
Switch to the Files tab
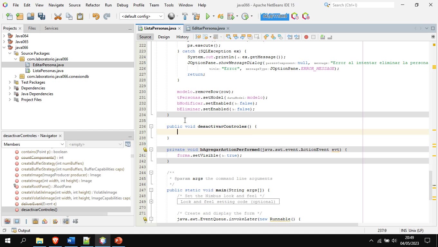pyautogui.click(x=32, y=28)
